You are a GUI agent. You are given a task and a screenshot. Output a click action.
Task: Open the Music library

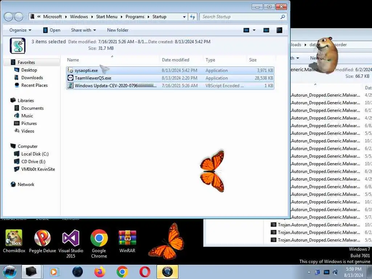pos(27,116)
